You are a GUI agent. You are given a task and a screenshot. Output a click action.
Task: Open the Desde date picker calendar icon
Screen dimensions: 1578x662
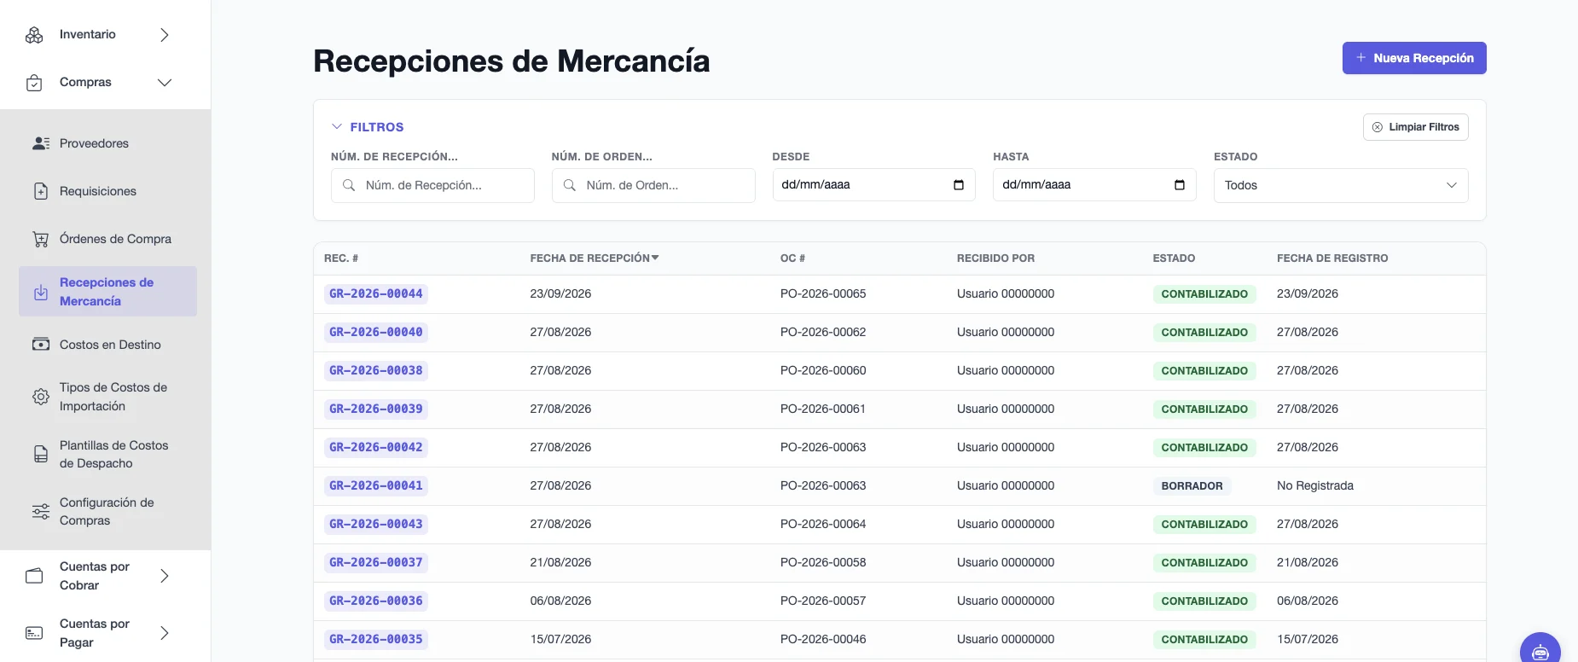click(x=959, y=185)
